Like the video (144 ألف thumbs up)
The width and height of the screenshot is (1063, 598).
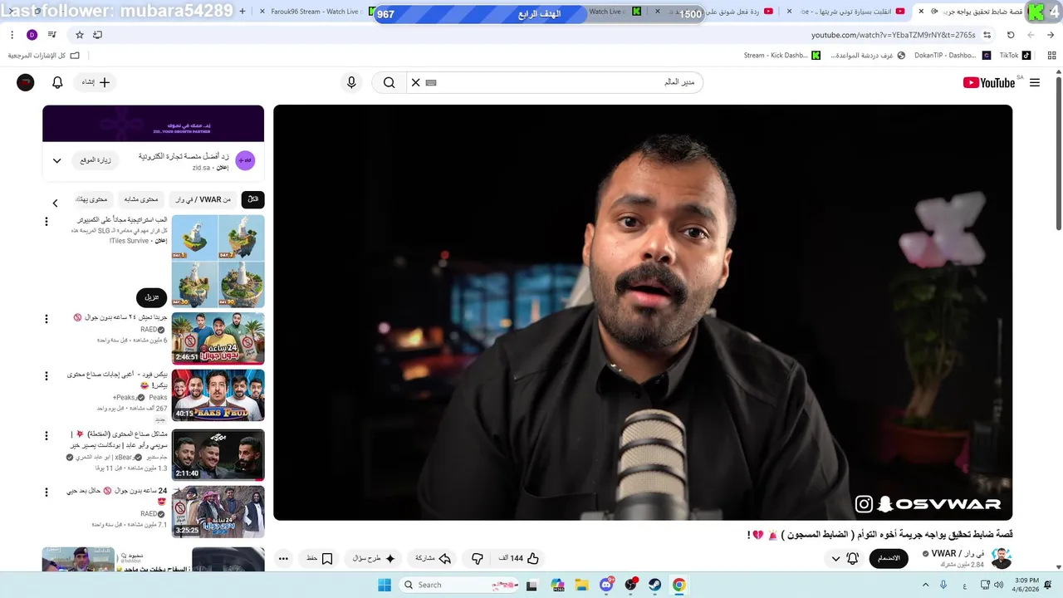(x=519, y=559)
